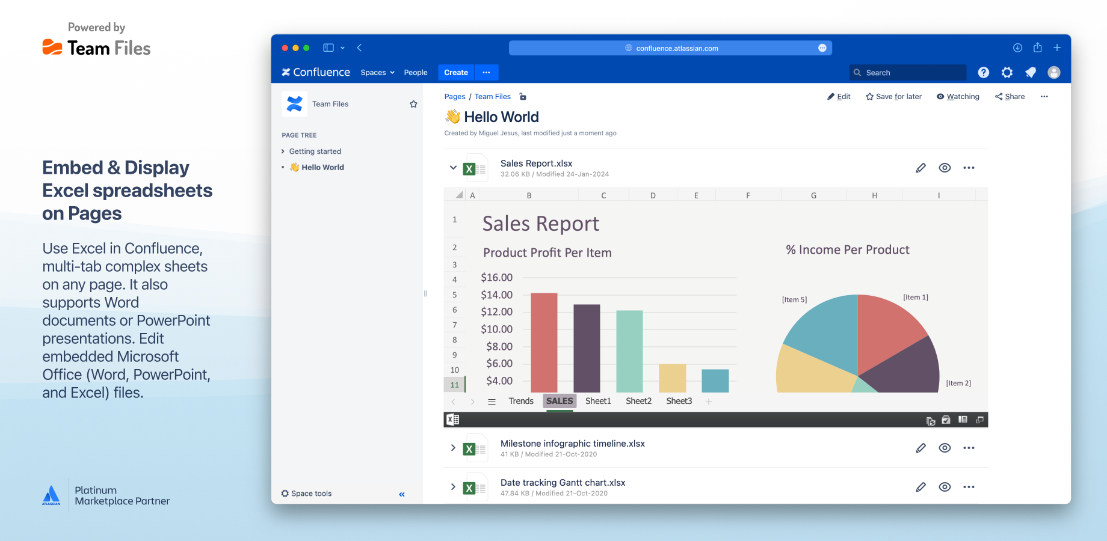This screenshot has width=1107, height=541.
Task: Add a new sheet with the plus button
Action: pos(709,401)
